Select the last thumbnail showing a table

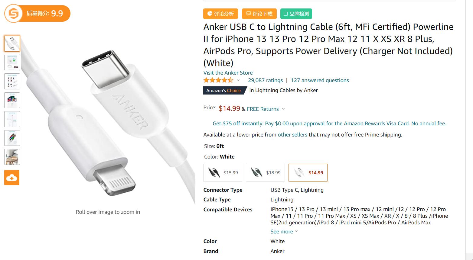pos(12,157)
